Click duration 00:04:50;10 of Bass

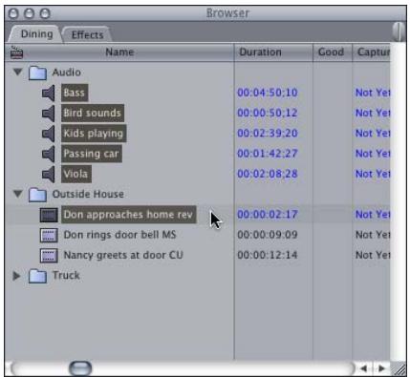click(x=268, y=93)
